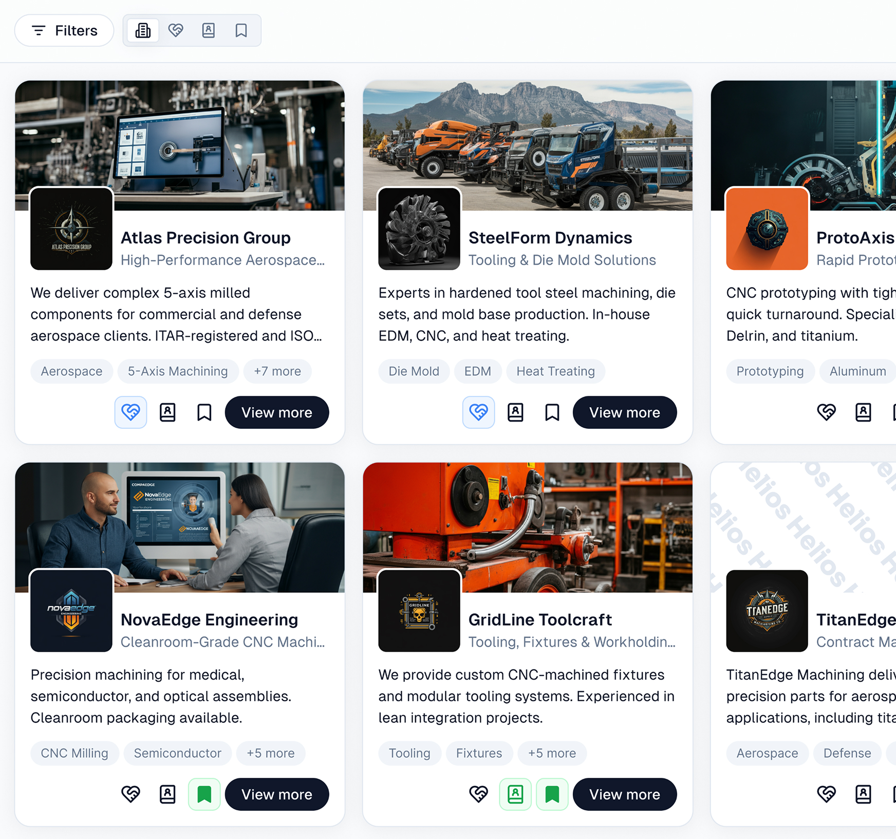This screenshot has height=839, width=896.
Task: Click handshake icon on NovaEdge Engineering card
Action: click(130, 794)
